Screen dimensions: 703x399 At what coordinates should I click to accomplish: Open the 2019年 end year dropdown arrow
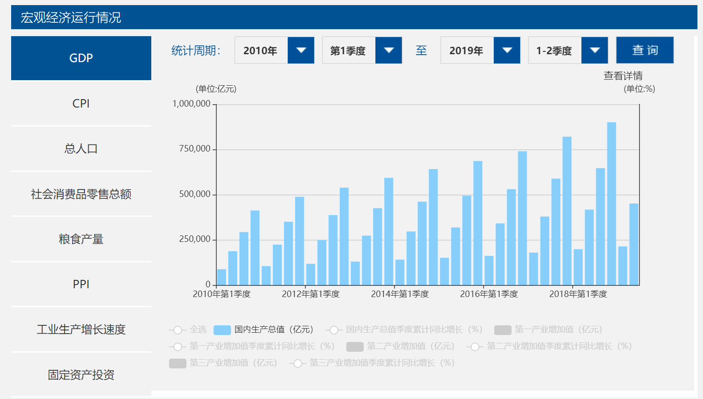click(507, 51)
